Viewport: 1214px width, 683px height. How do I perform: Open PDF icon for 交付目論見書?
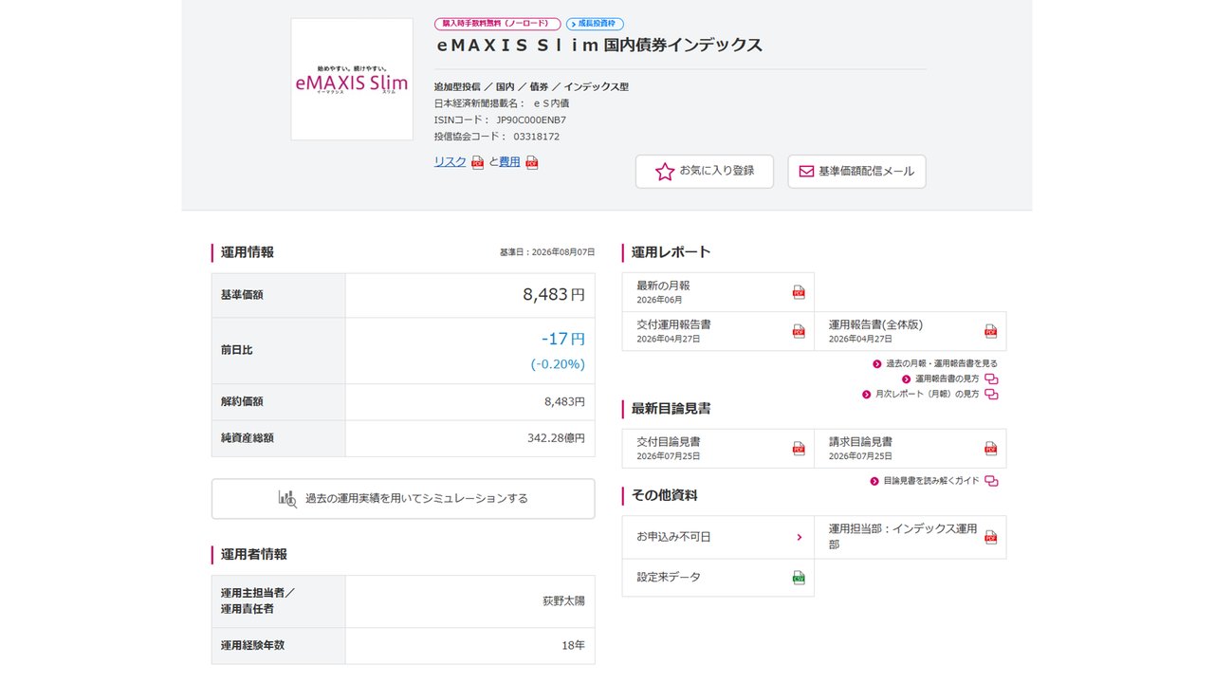[799, 449]
